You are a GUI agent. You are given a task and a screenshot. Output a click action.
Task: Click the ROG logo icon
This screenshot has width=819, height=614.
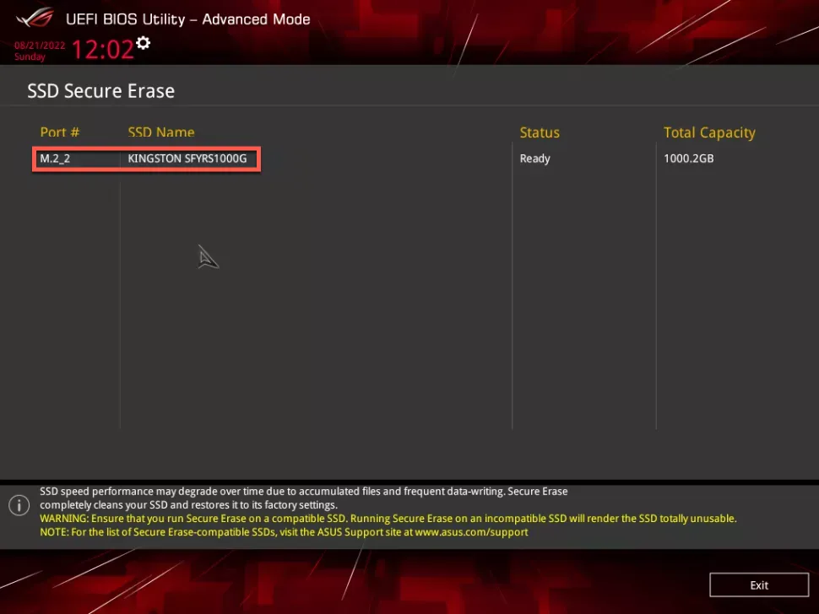(35, 18)
